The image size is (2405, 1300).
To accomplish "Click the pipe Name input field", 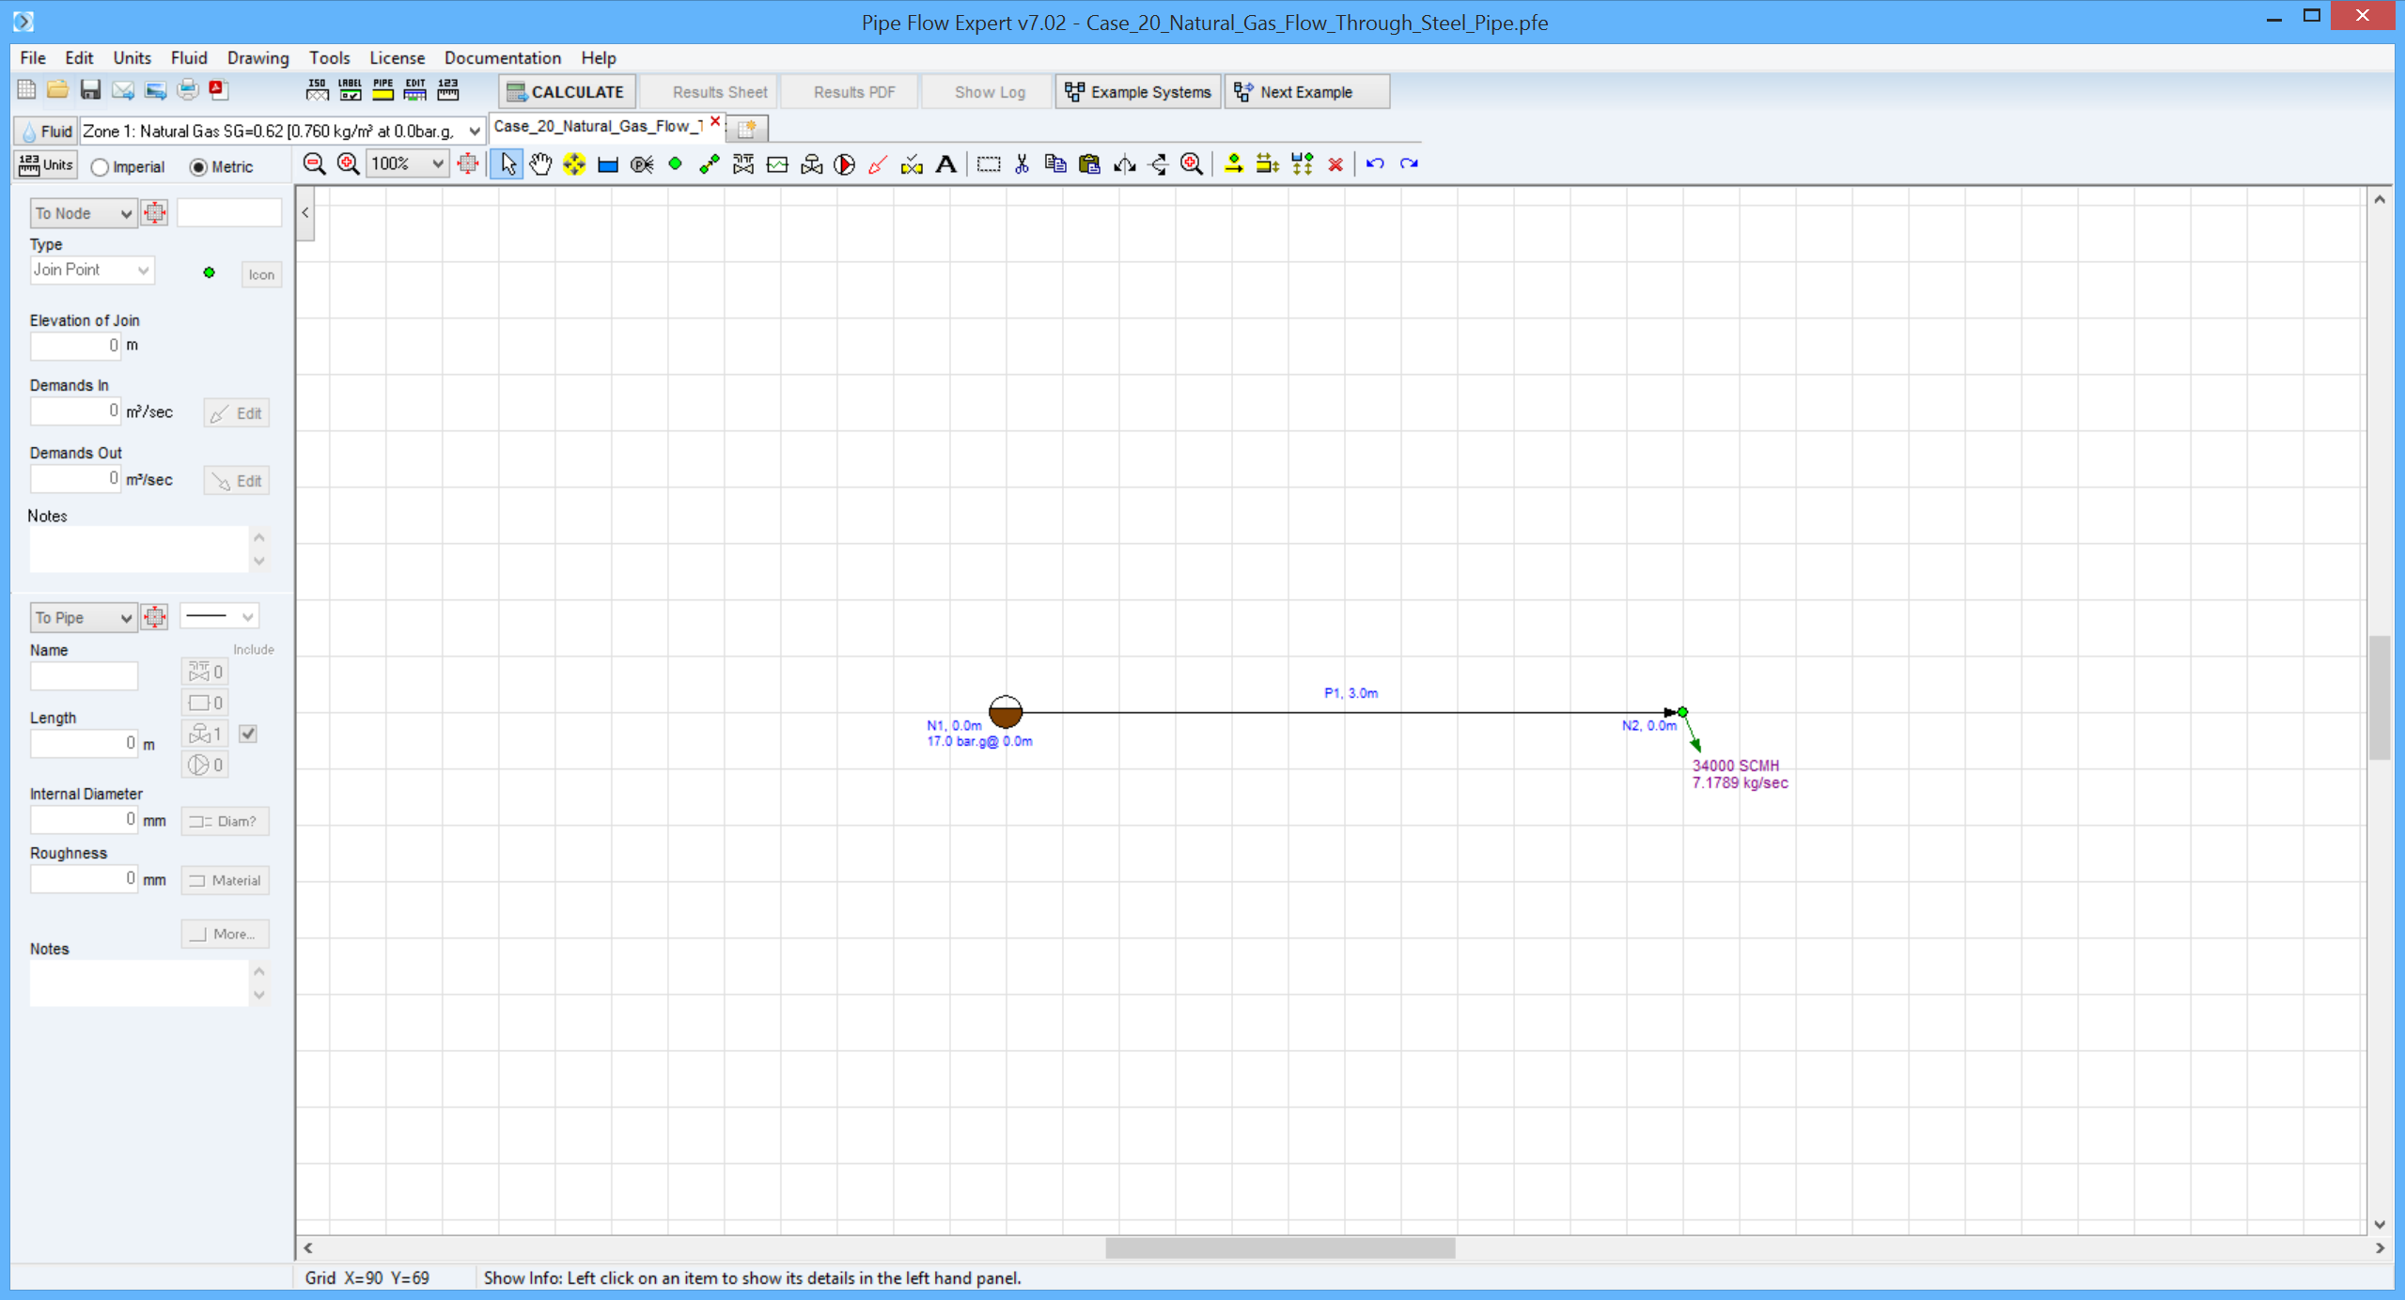I will pyautogui.click(x=84, y=675).
